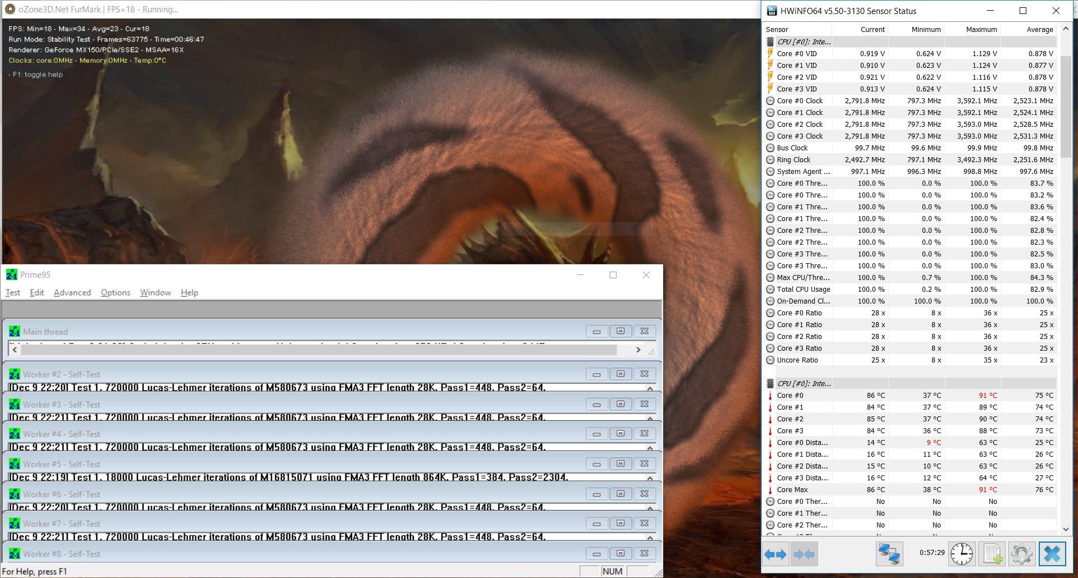Click the Worker #2 window icon
The height and width of the screenshot is (578, 1078).
(15, 374)
